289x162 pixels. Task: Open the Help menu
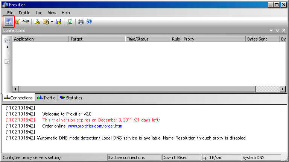point(65,13)
